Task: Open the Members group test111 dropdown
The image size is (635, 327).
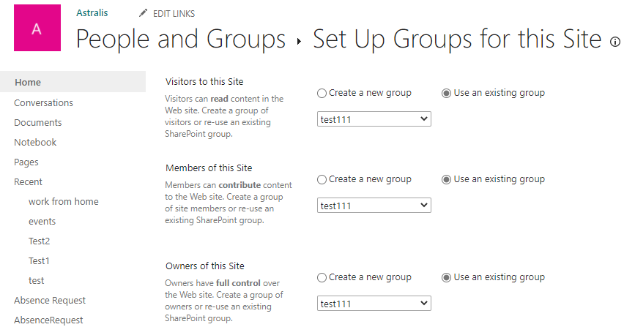Action: click(374, 205)
